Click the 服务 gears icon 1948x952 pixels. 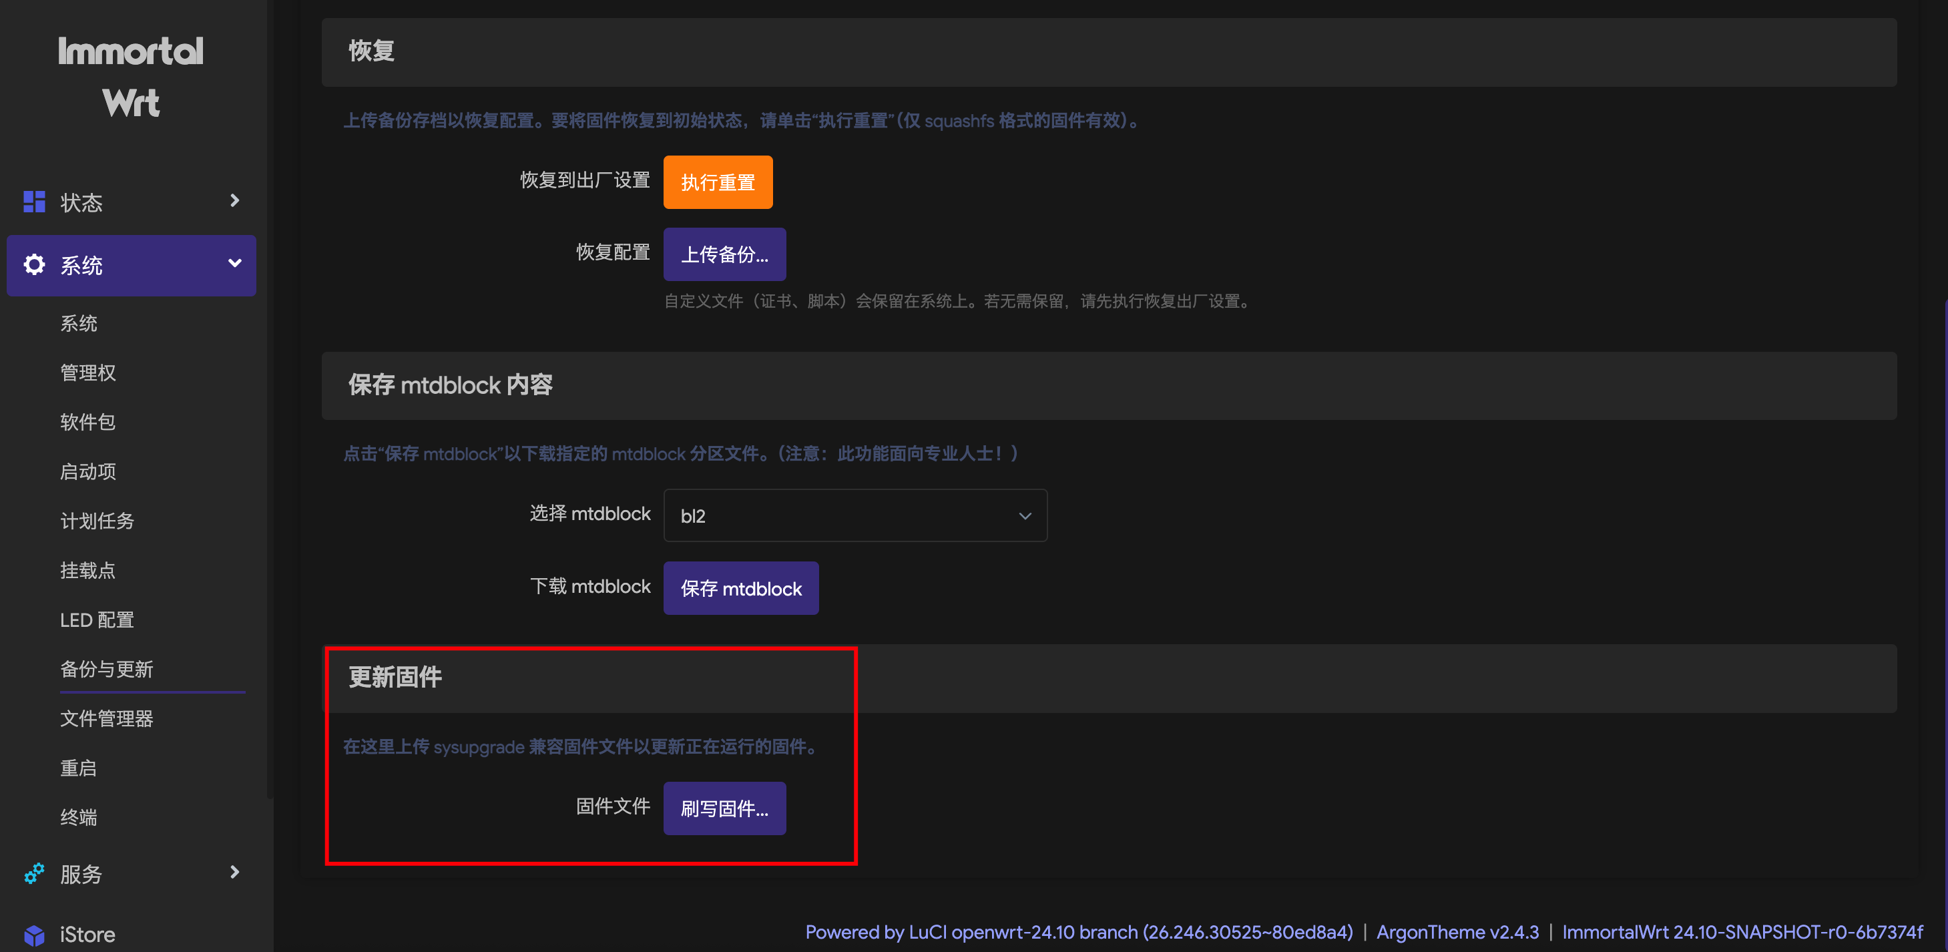tap(34, 873)
